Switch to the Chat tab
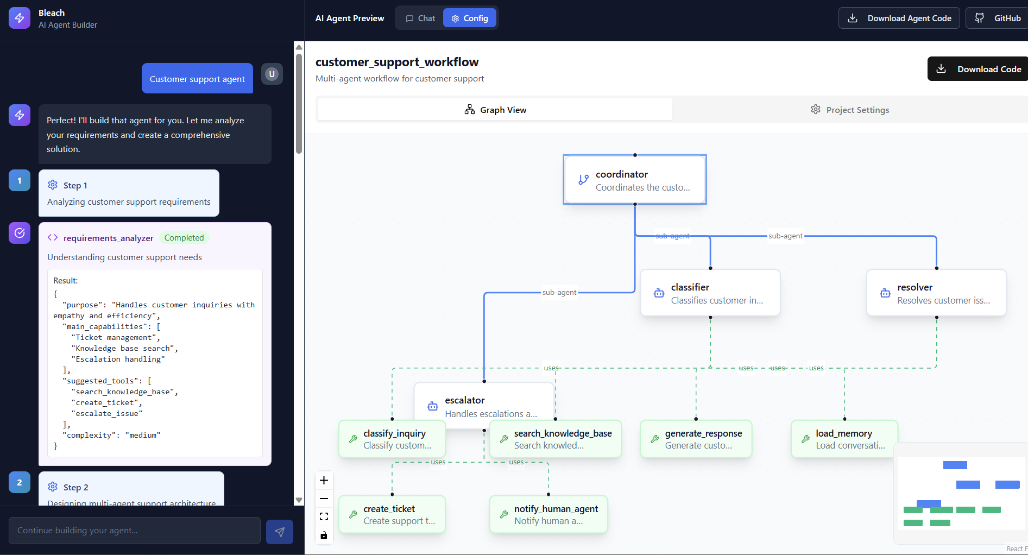 tap(420, 18)
